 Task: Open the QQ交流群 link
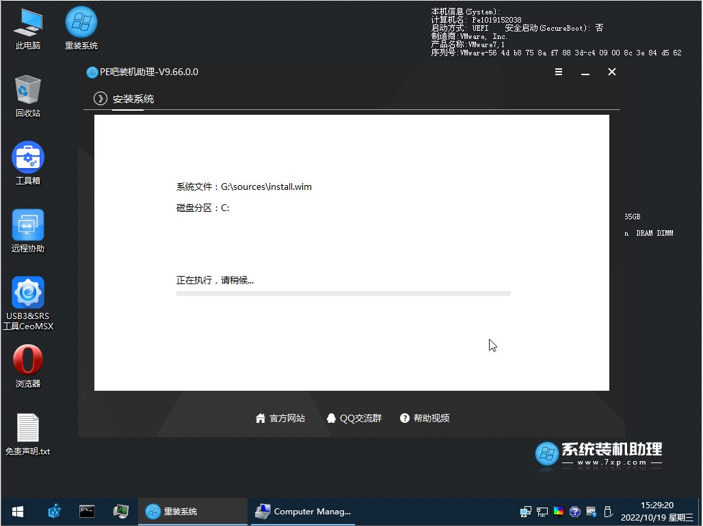tap(354, 418)
